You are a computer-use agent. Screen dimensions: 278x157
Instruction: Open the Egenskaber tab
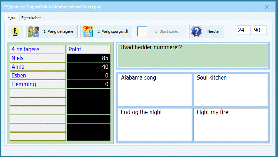click(x=31, y=18)
